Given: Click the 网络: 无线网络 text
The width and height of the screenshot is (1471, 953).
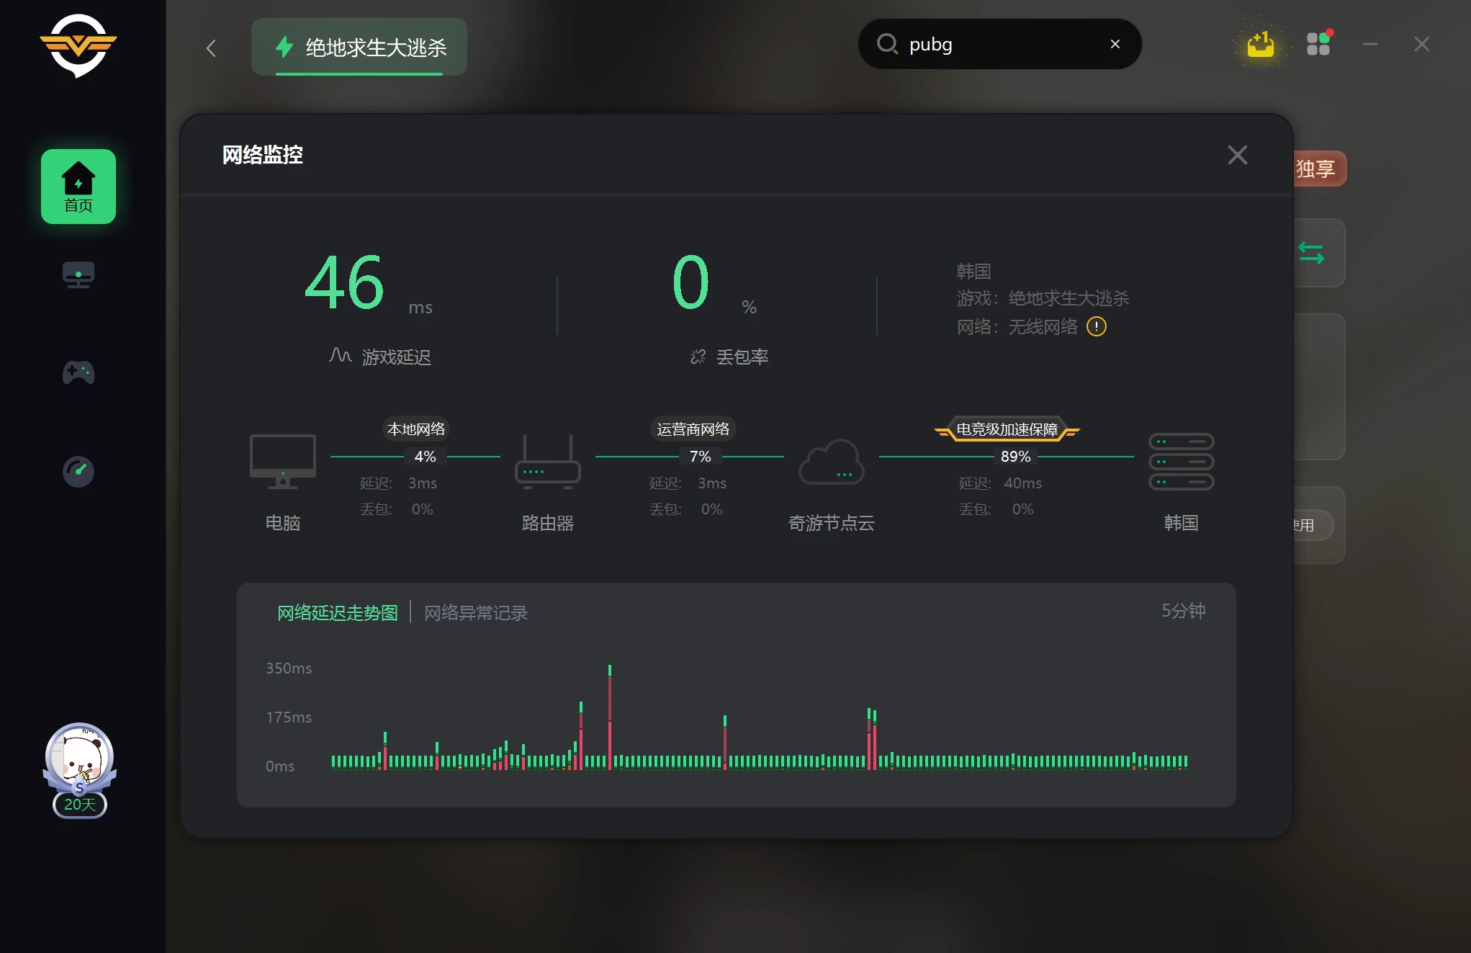Looking at the screenshot, I should (1017, 327).
